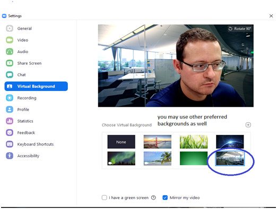Screen dimensions: 277x209
Task: Pick the solid green background swatch
Action: (194, 158)
